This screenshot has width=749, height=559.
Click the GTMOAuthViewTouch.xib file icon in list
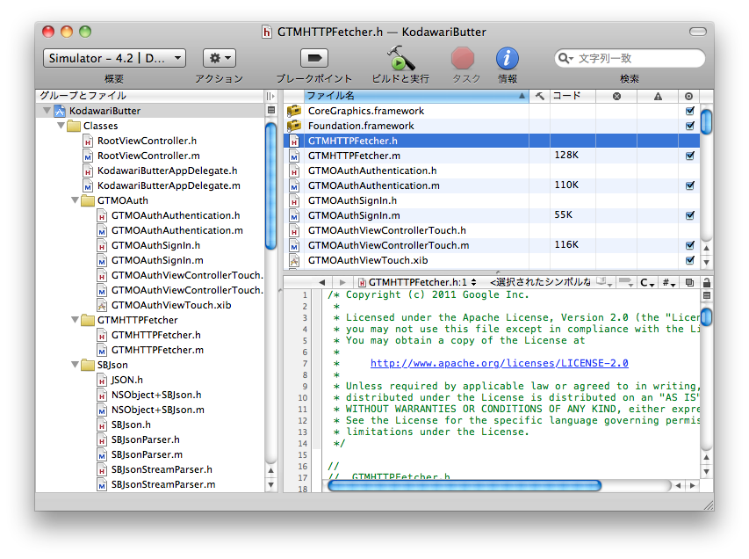click(x=294, y=260)
